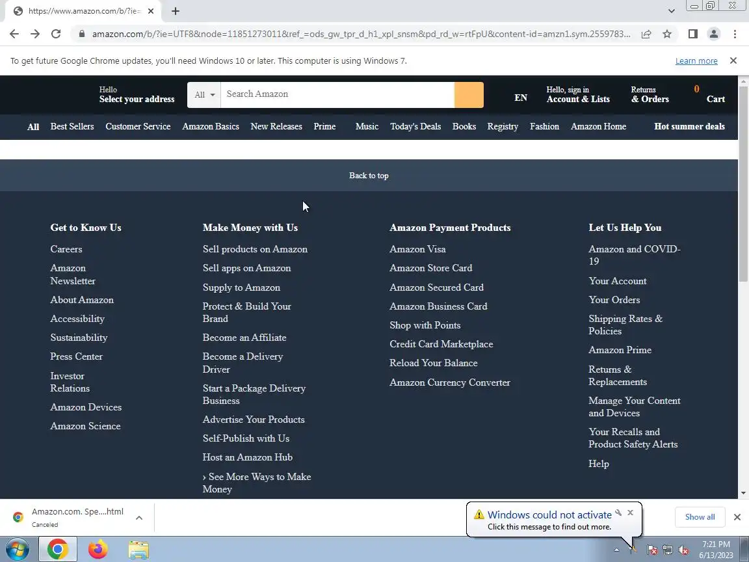Click the page vertical scrollbar thumb
Screen dimensions: 749x562
click(x=743, y=184)
